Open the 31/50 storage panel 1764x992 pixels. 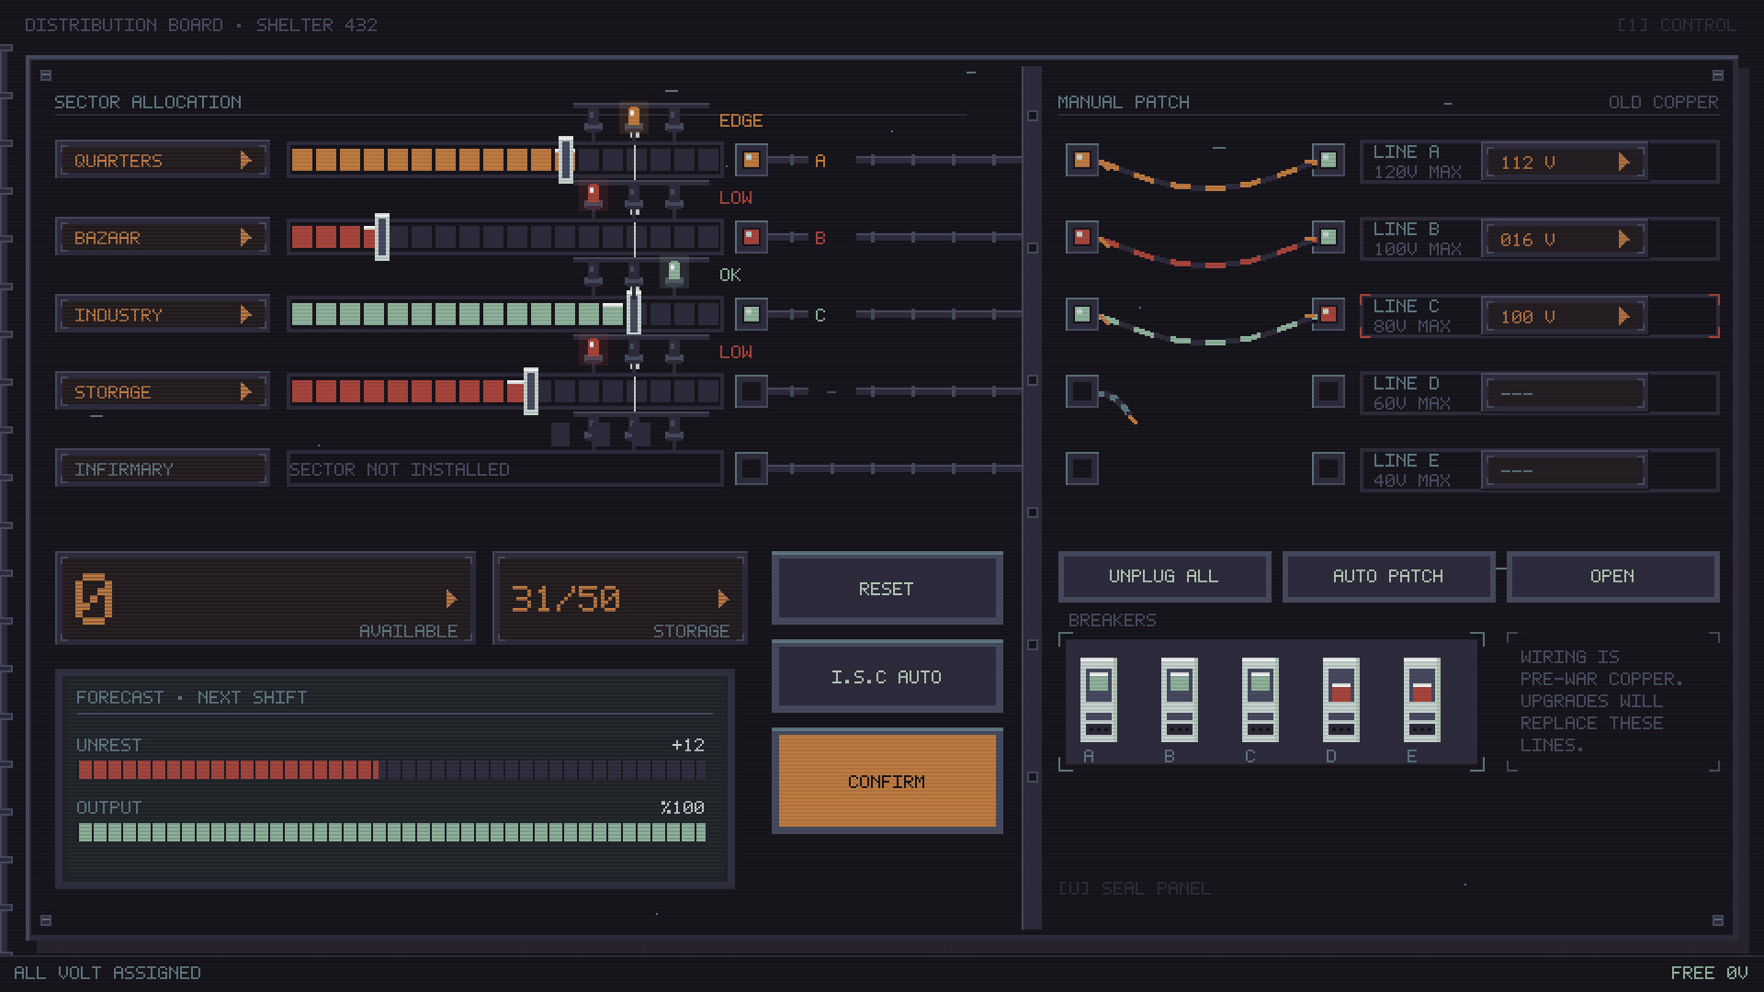(620, 599)
